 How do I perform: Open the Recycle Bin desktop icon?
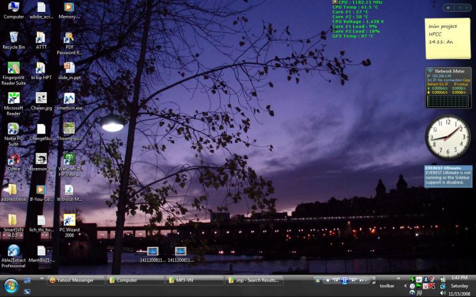[x=13, y=37]
